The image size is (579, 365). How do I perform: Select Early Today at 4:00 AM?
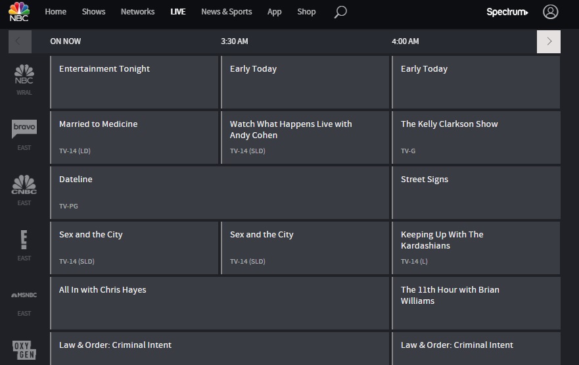[476, 82]
